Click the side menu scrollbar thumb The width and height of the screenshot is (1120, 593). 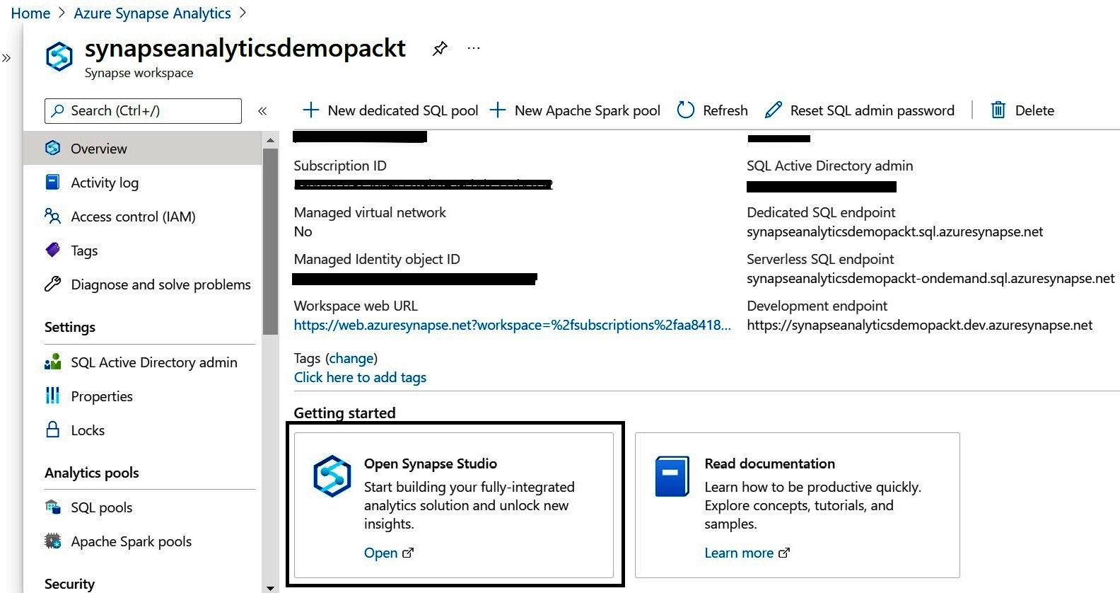pyautogui.click(x=270, y=241)
